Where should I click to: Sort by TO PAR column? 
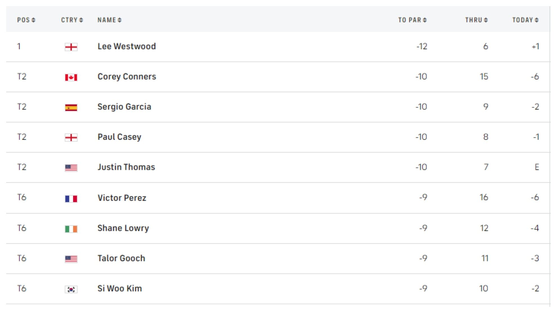[x=412, y=20]
